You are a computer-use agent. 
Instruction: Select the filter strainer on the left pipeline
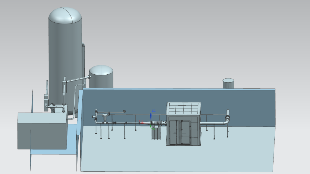pyautogui.click(x=105, y=117)
